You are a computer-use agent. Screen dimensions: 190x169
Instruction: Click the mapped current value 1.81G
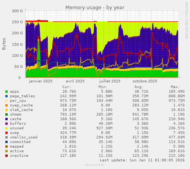coord(70,146)
